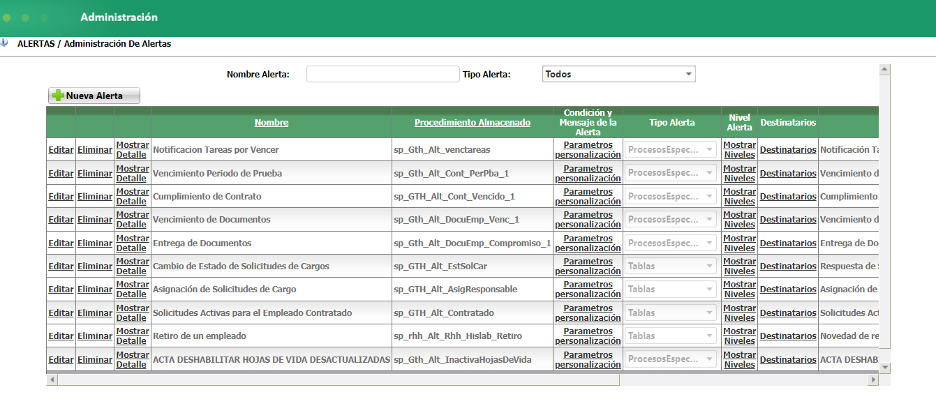
Task: Open Tipo Alerta dropdown in Notificacion Tareas row
Action: [671, 149]
